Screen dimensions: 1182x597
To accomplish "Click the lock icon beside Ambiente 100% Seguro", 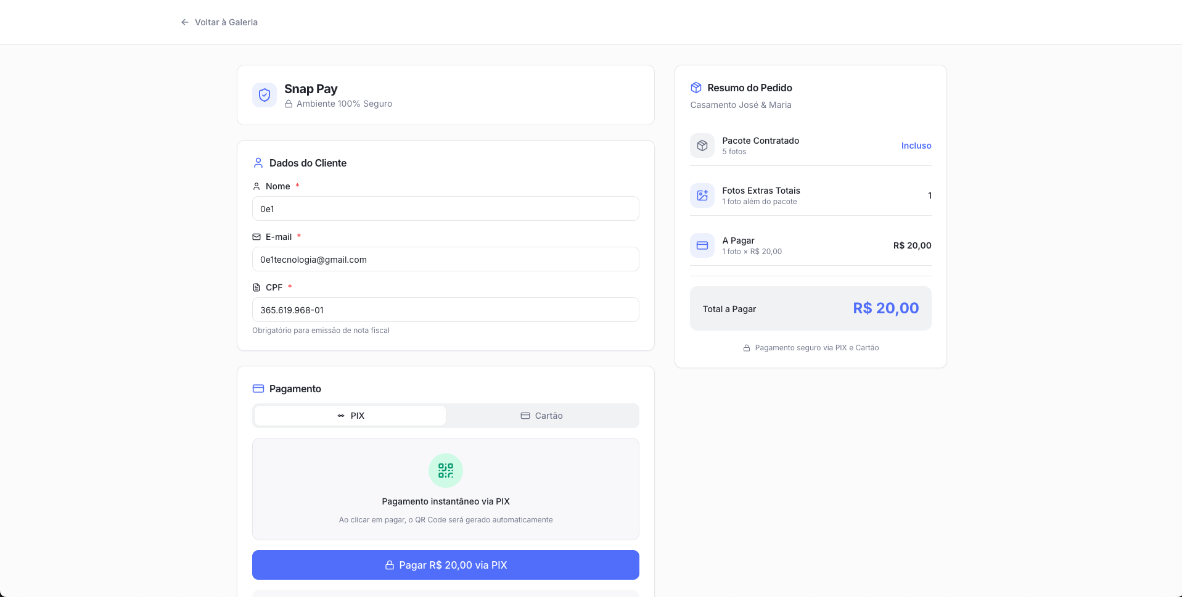I will tap(289, 104).
